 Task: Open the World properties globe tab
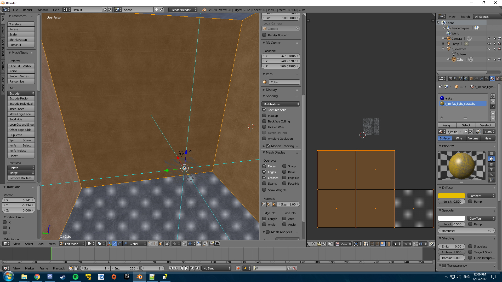[466, 79]
